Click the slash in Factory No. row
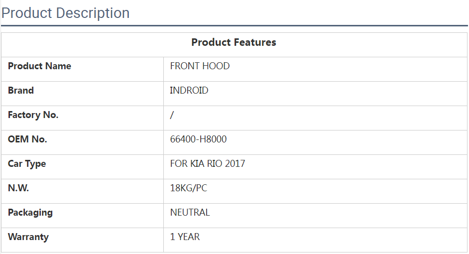 coord(172,115)
